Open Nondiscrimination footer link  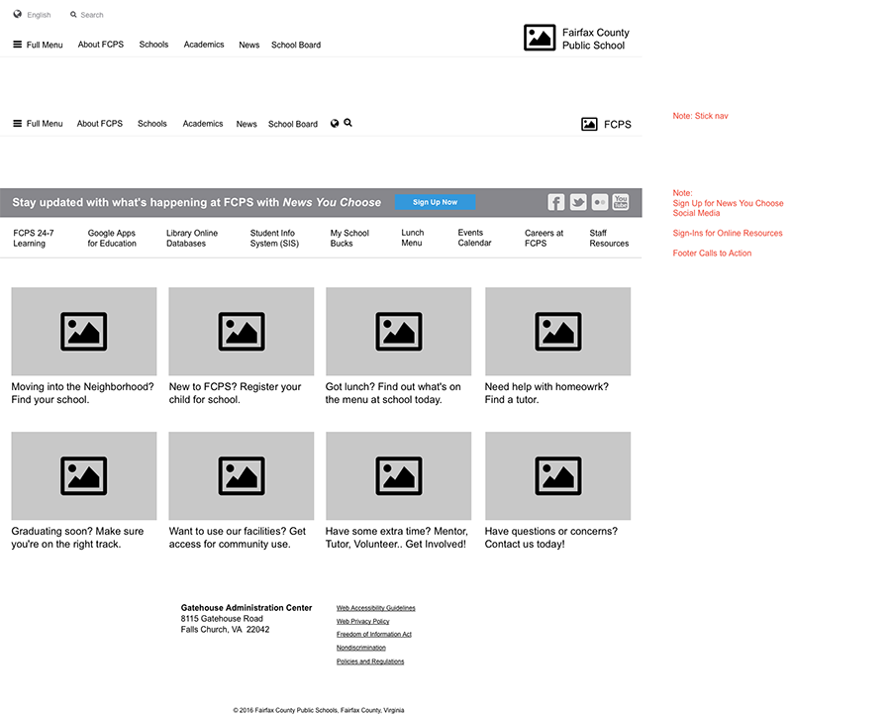click(x=360, y=648)
